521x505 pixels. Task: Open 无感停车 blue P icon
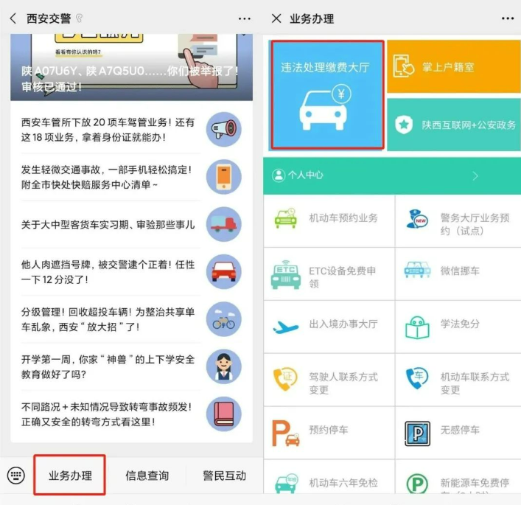pyautogui.click(x=417, y=433)
